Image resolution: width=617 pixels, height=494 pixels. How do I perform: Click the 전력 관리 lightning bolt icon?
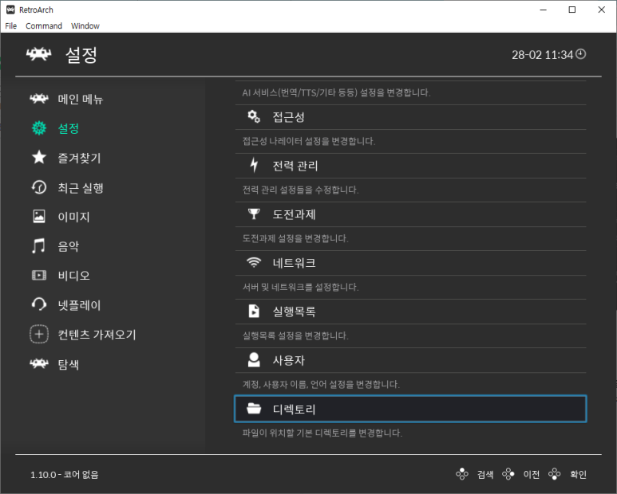tap(254, 165)
